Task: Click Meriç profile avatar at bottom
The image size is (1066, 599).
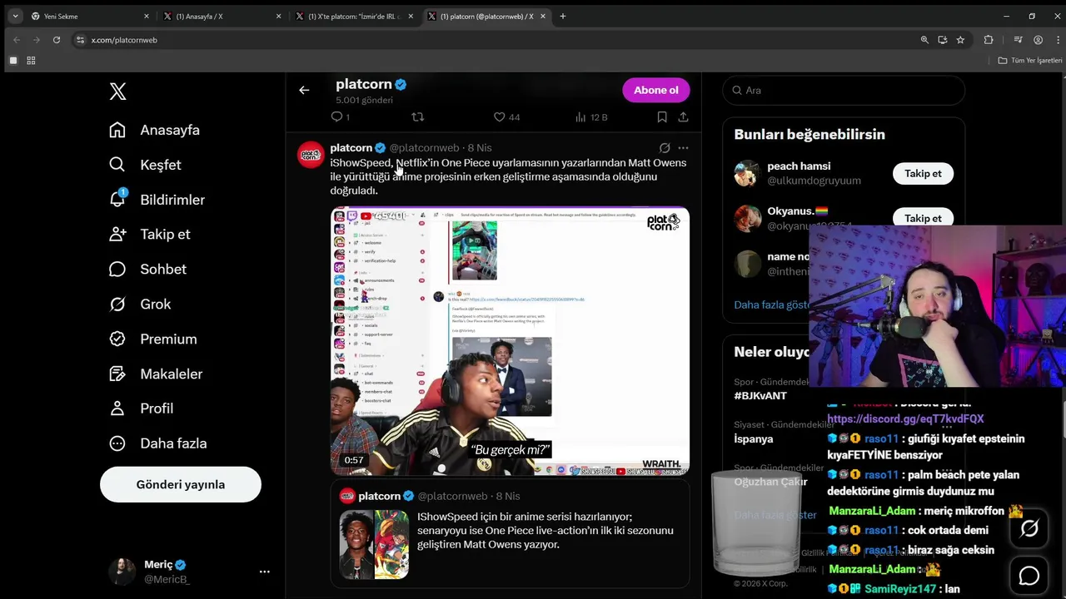Action: tap(122, 572)
